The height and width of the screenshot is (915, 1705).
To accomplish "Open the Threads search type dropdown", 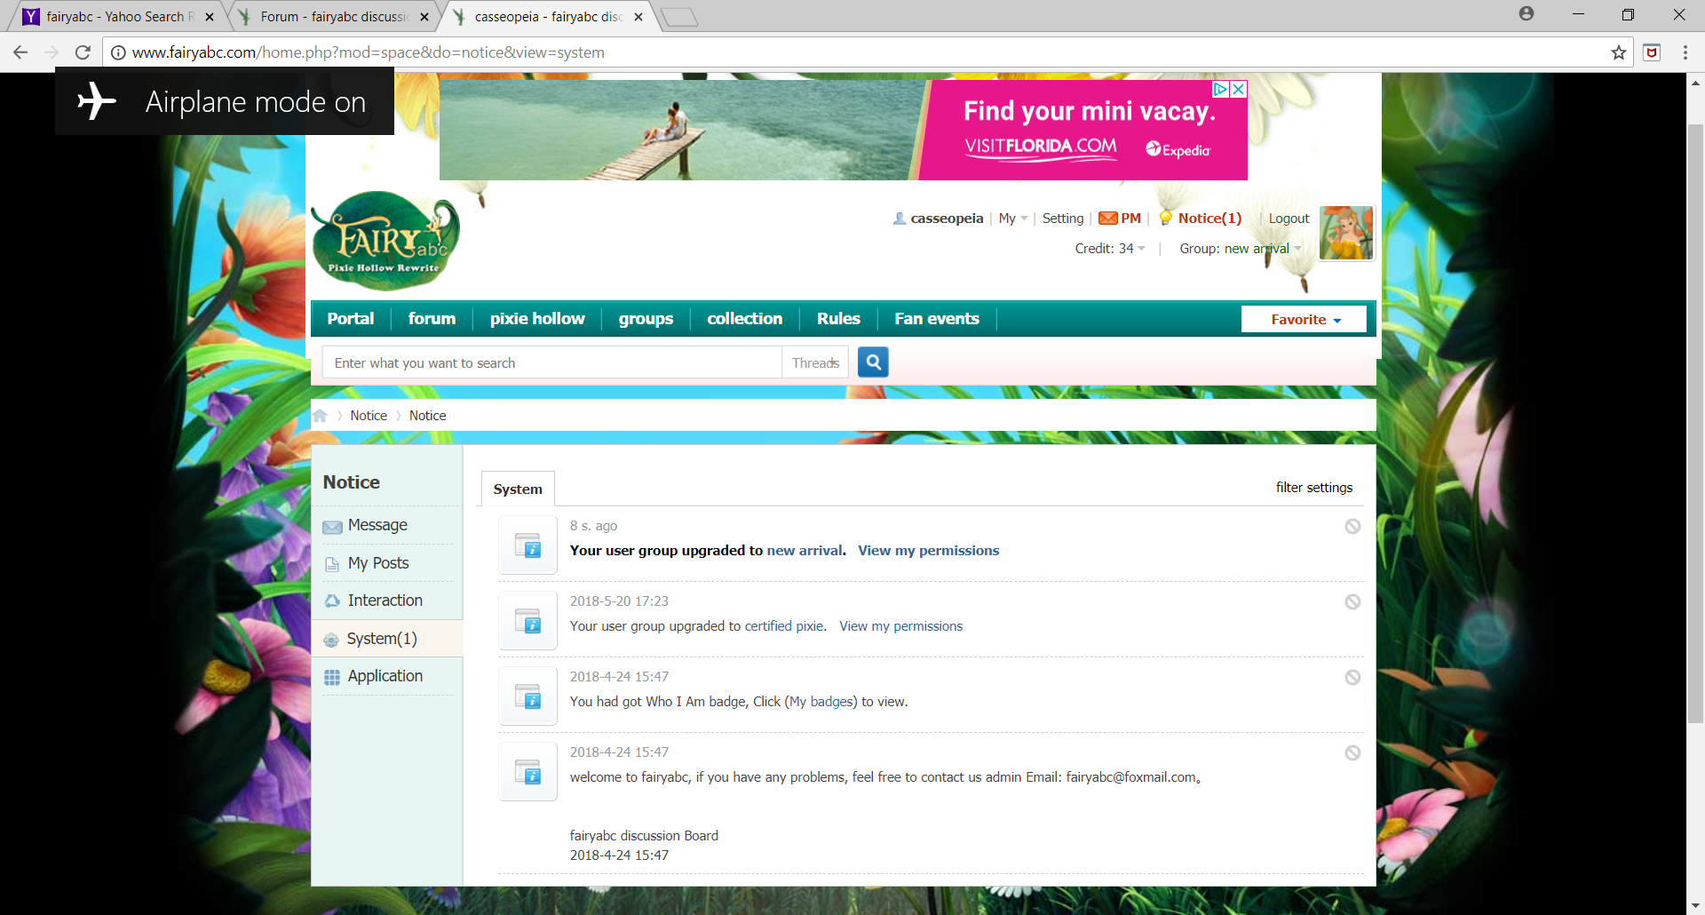I will [815, 363].
